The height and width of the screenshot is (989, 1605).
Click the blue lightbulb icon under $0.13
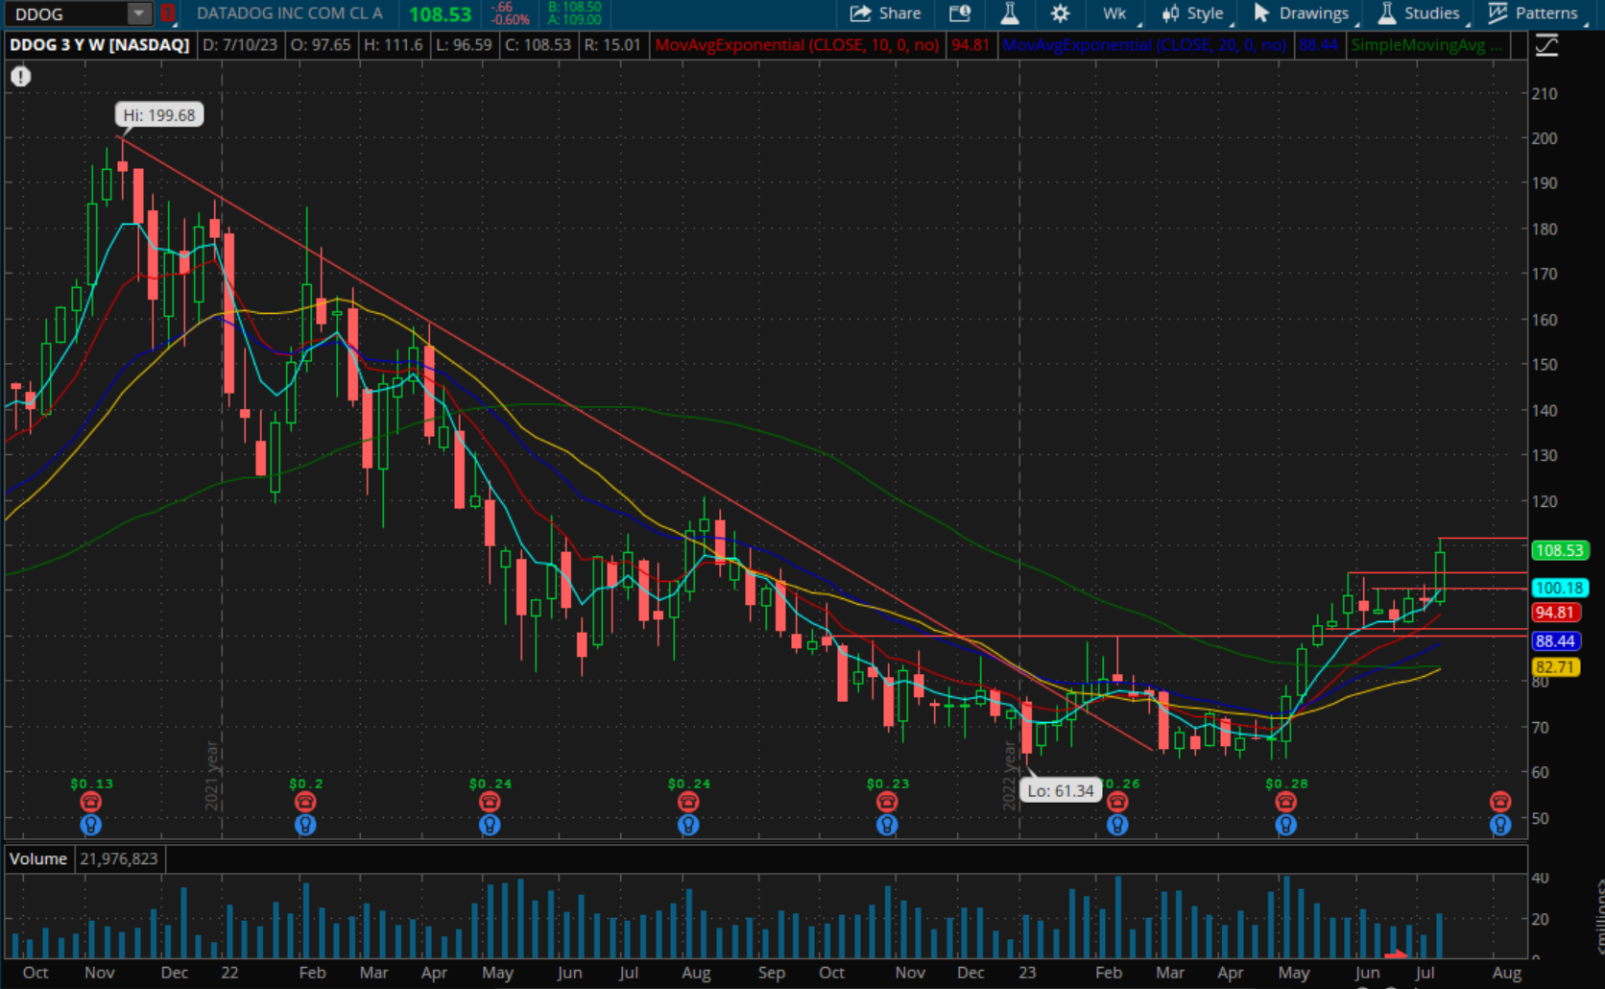tap(91, 825)
